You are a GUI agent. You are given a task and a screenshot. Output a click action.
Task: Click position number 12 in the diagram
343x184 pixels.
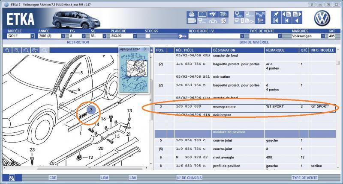90,157
